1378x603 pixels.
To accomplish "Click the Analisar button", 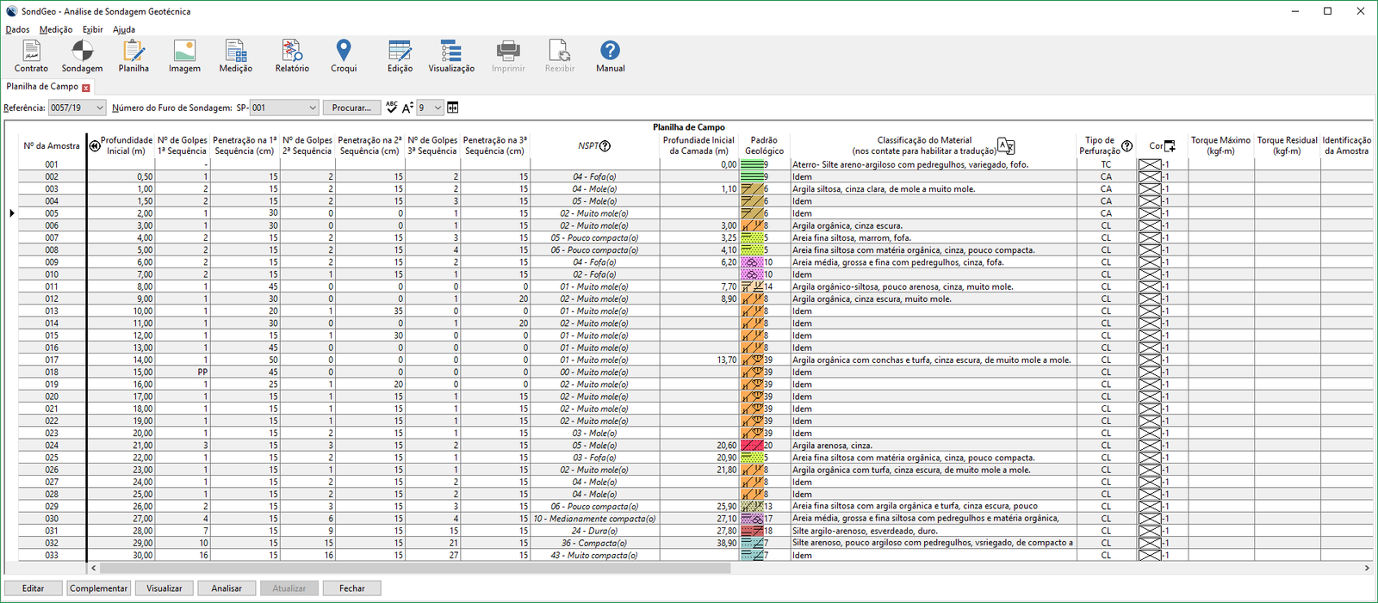I will tap(227, 588).
